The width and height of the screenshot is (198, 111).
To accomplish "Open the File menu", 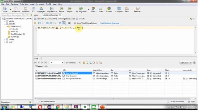I will (x=3, y=4).
